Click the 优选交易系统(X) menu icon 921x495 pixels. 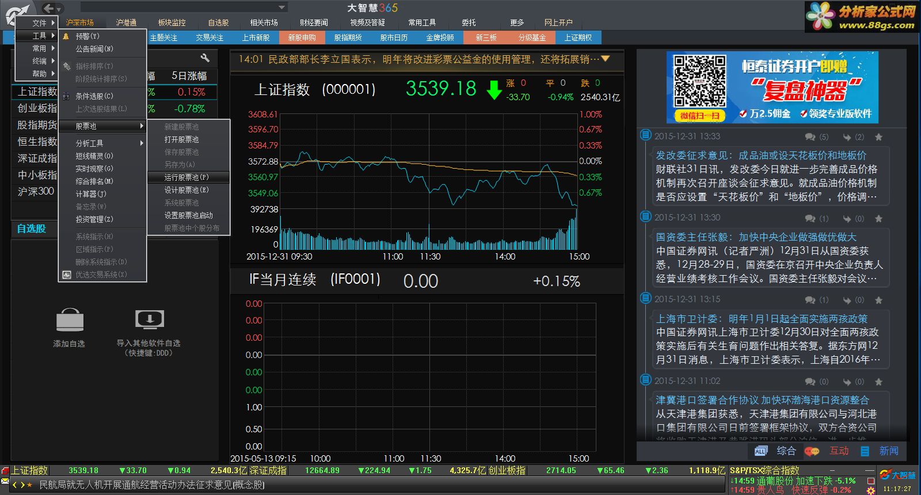coord(66,275)
